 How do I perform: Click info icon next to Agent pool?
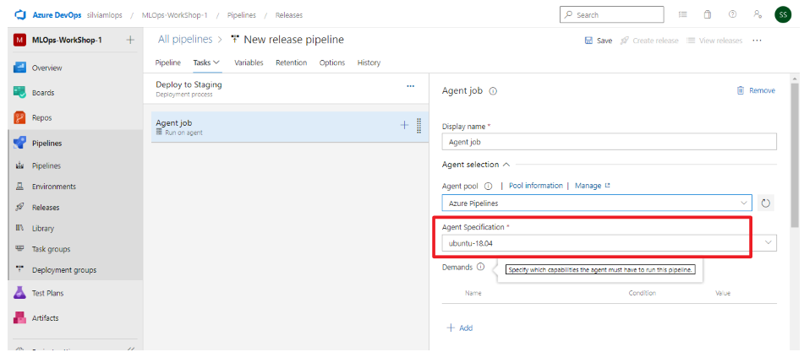(x=488, y=186)
